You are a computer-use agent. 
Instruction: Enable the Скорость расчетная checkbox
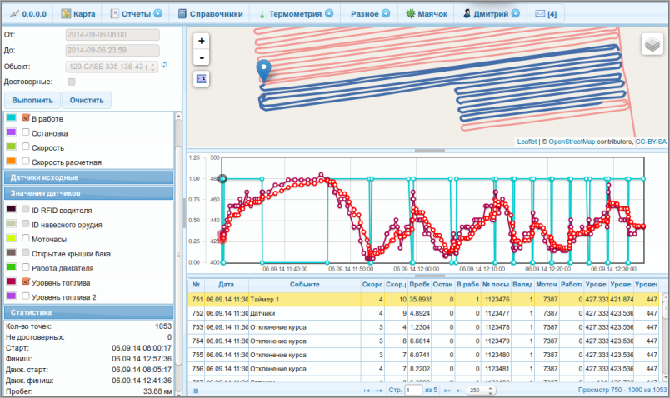point(26,161)
